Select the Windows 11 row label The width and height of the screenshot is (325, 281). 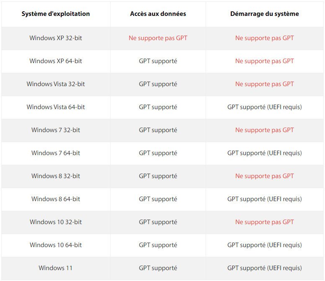pyautogui.click(x=56, y=268)
